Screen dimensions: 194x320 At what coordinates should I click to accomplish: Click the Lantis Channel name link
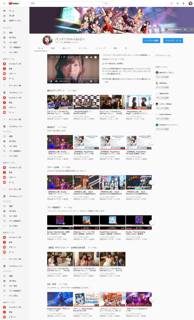[165, 114]
